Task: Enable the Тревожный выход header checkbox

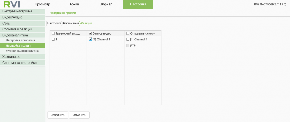Action: [x=53, y=33]
